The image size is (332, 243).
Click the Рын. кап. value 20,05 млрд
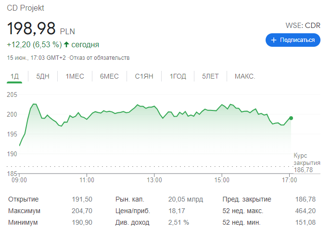coord(186,199)
